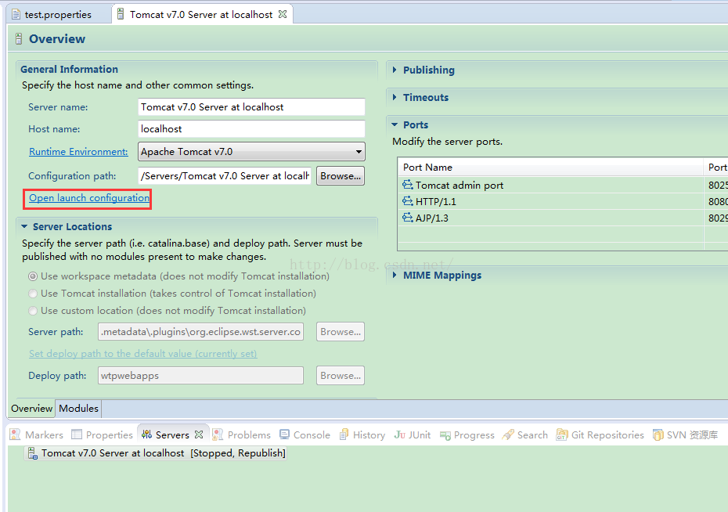This screenshot has width=728, height=512.
Task: Select Tomcat v7.0 Server at localhost in Servers view
Action: tap(156, 453)
